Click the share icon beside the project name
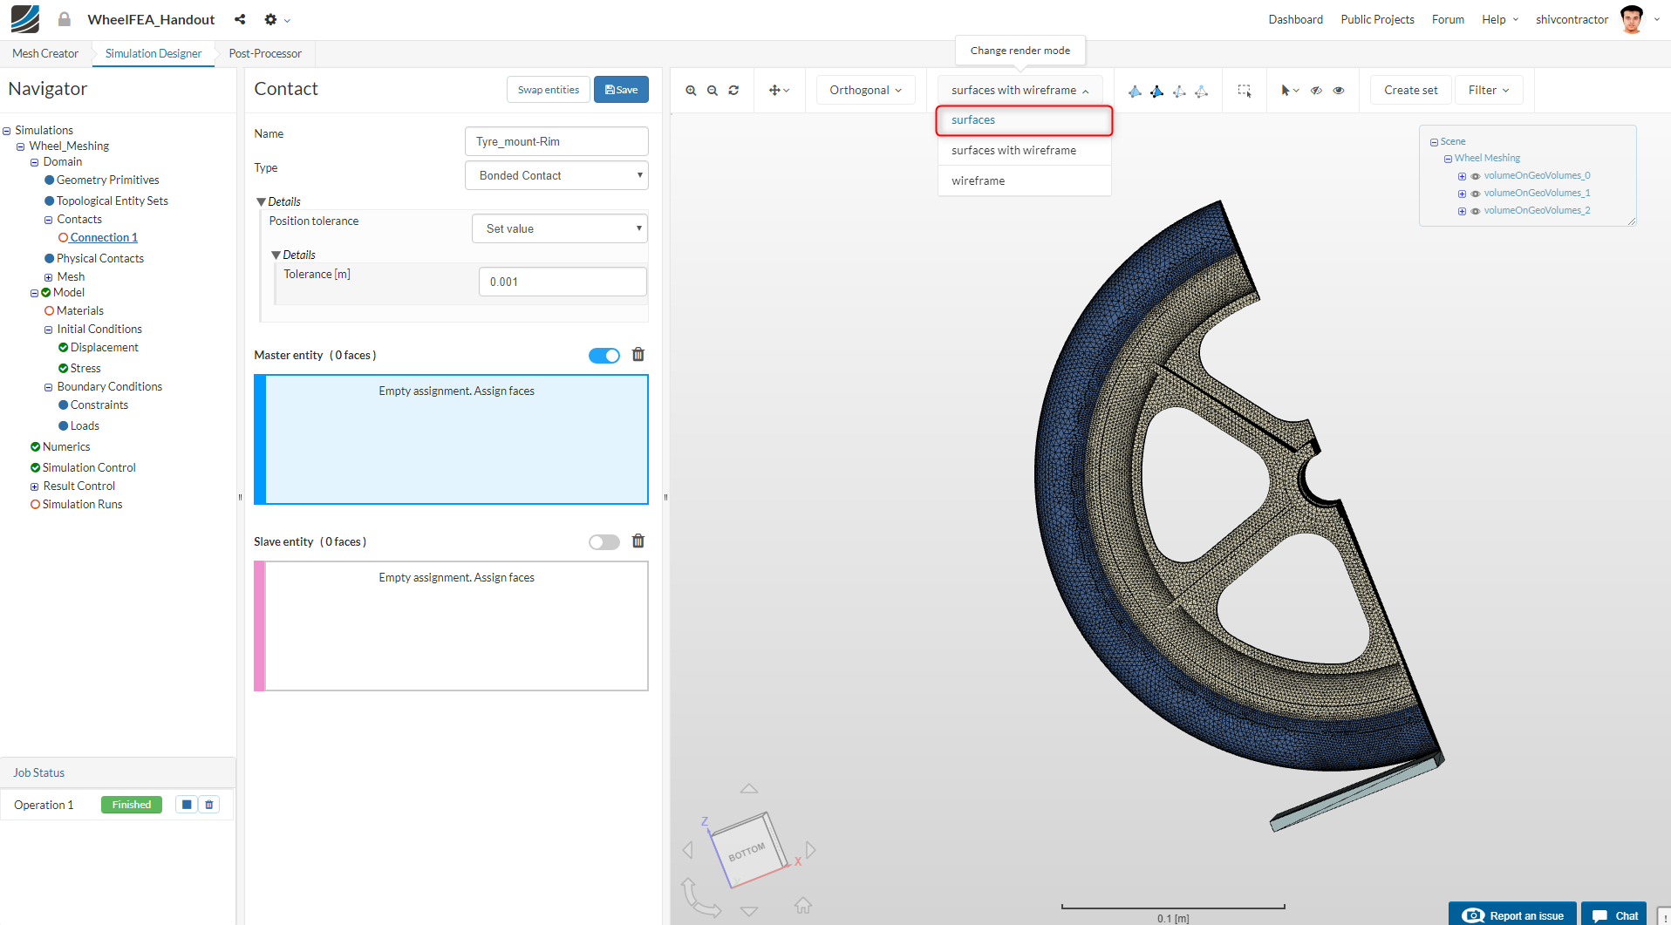 [x=240, y=19]
